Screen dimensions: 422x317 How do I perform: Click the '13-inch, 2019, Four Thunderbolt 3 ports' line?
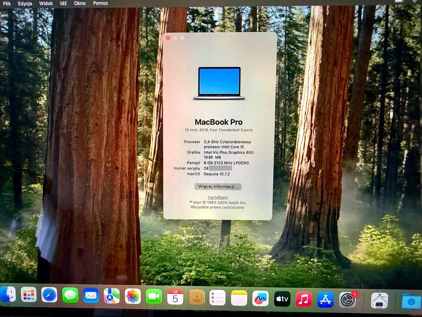coord(218,130)
